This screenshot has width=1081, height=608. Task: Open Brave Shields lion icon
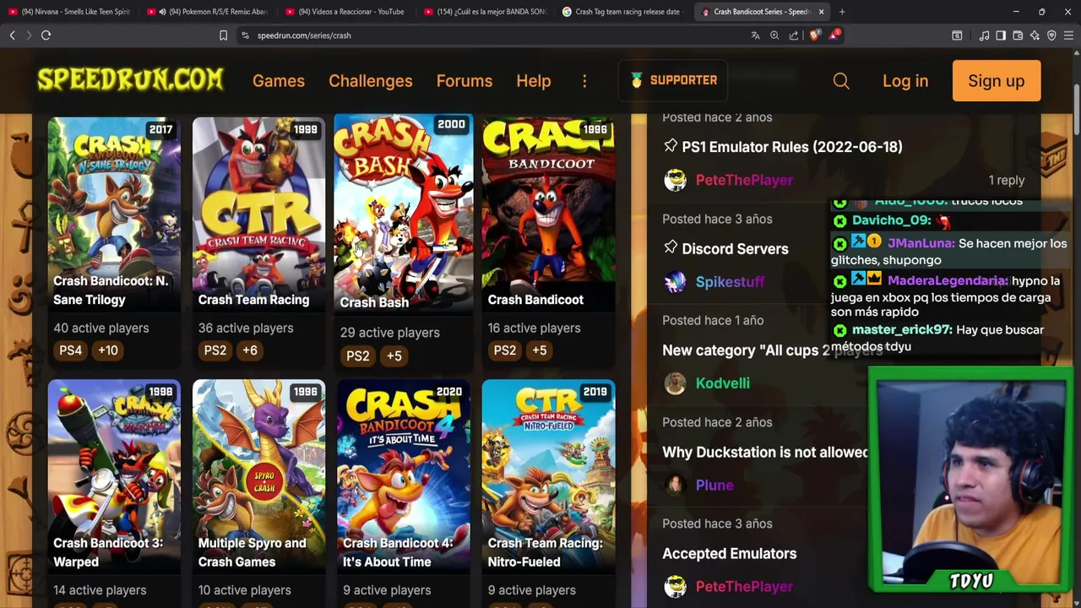point(814,35)
